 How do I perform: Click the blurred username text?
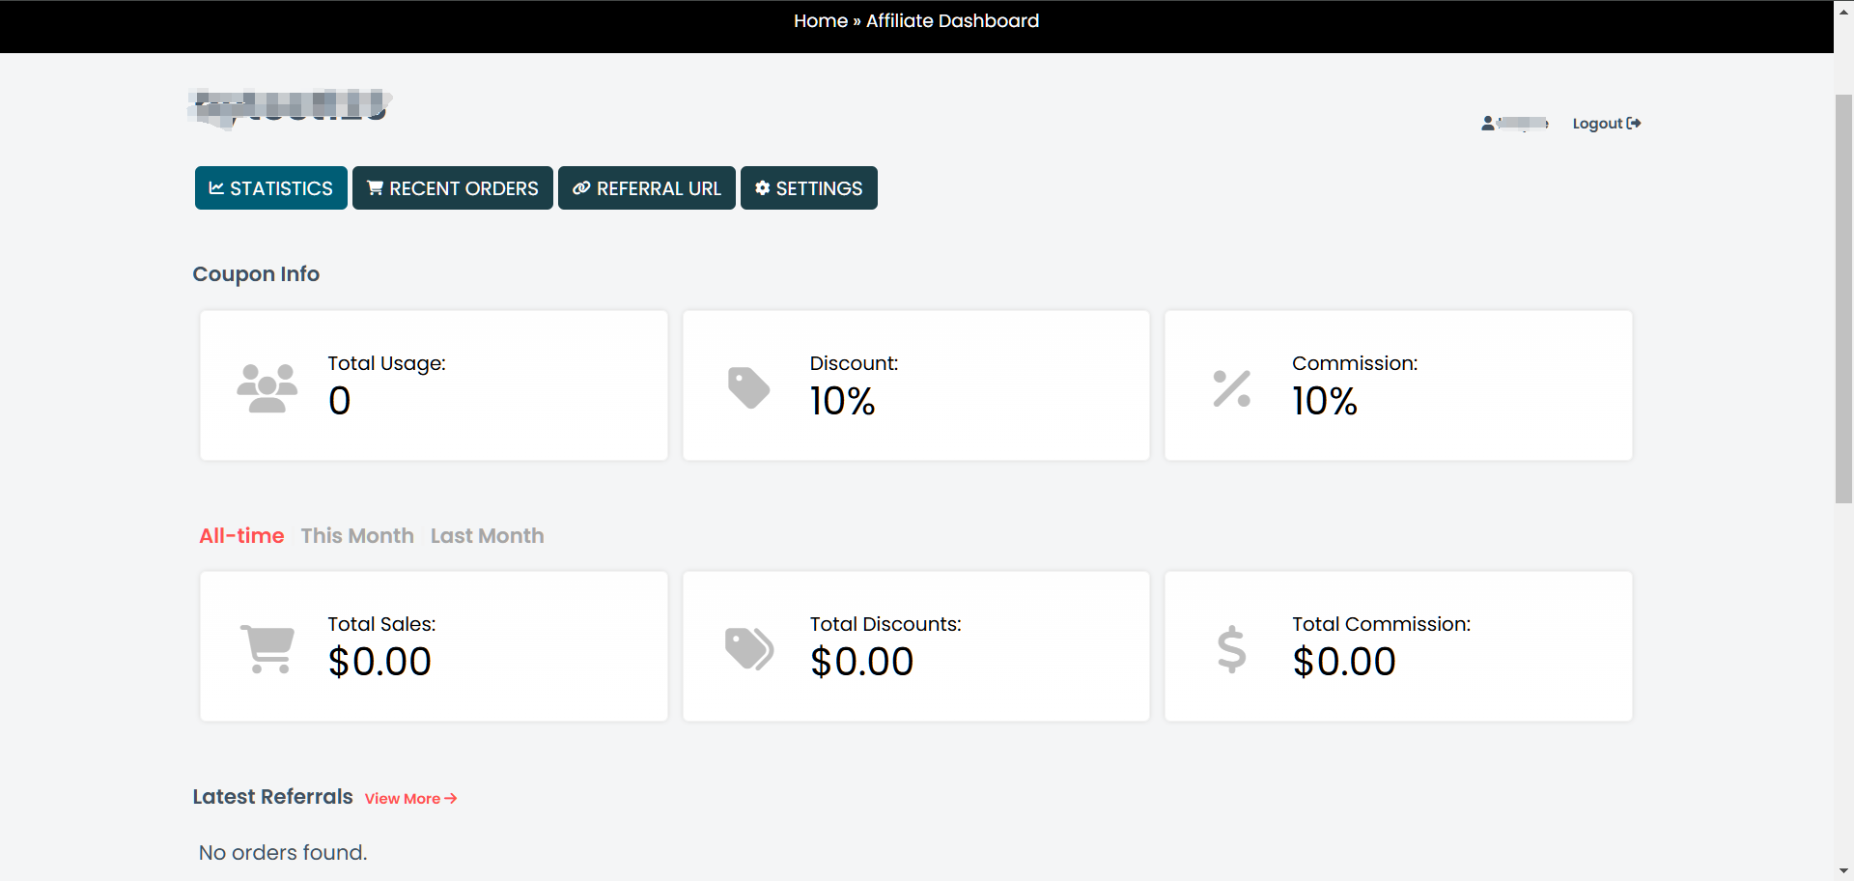pyautogui.click(x=1523, y=124)
